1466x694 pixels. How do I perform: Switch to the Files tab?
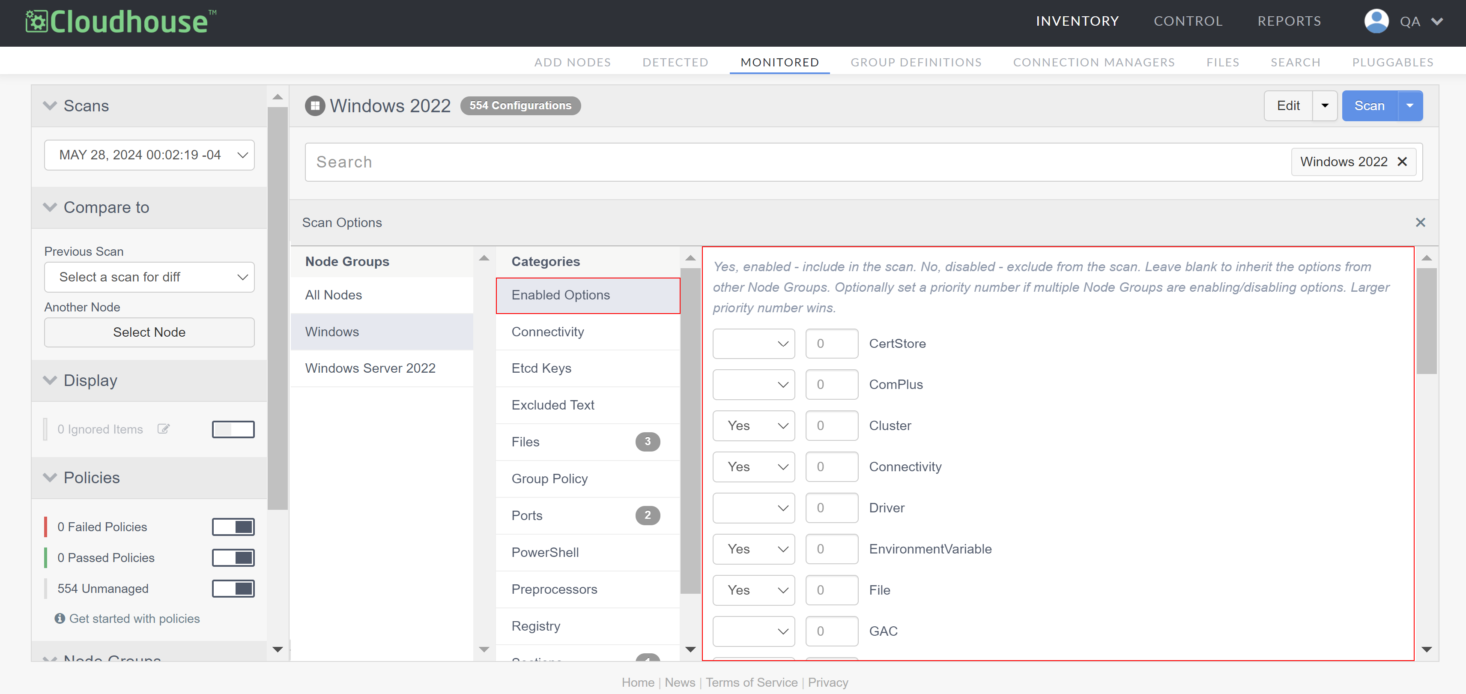(x=1222, y=62)
